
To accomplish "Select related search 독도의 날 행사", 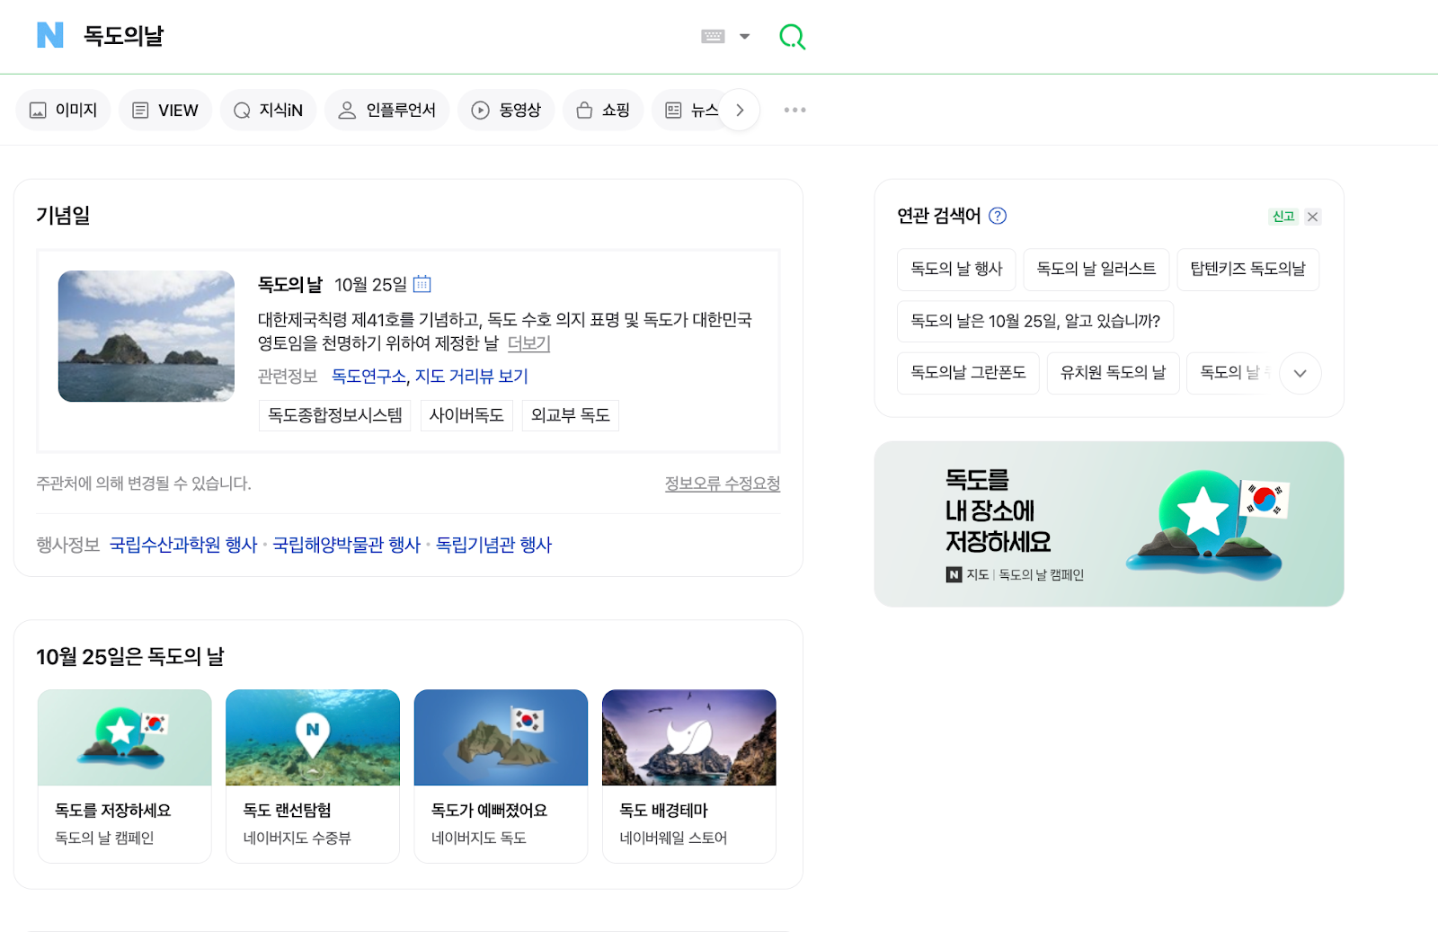I will click(x=956, y=269).
